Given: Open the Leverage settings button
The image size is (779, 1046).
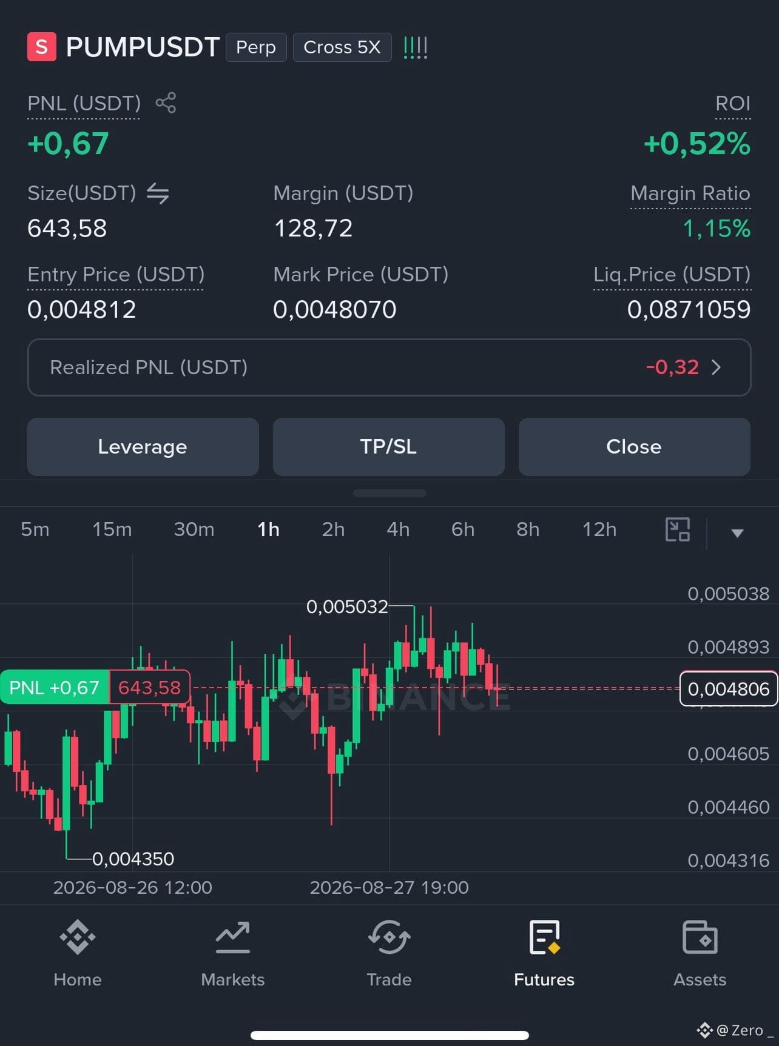Looking at the screenshot, I should (x=143, y=447).
